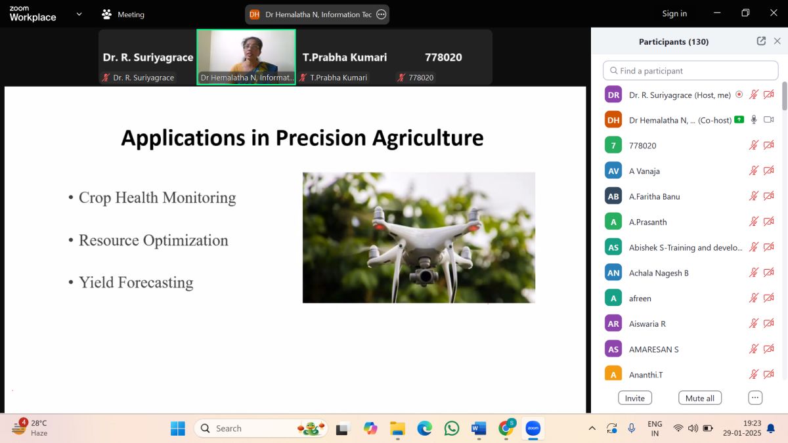Image resolution: width=788 pixels, height=443 pixels.
Task: Open File Explorer from the taskbar
Action: 397,429
